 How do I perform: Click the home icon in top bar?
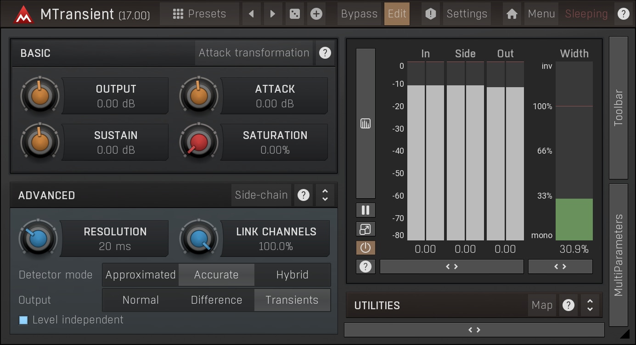click(x=512, y=14)
